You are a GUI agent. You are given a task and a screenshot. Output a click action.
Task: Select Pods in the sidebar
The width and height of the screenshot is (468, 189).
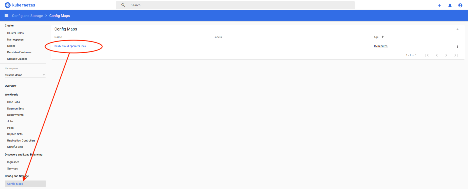click(11, 128)
